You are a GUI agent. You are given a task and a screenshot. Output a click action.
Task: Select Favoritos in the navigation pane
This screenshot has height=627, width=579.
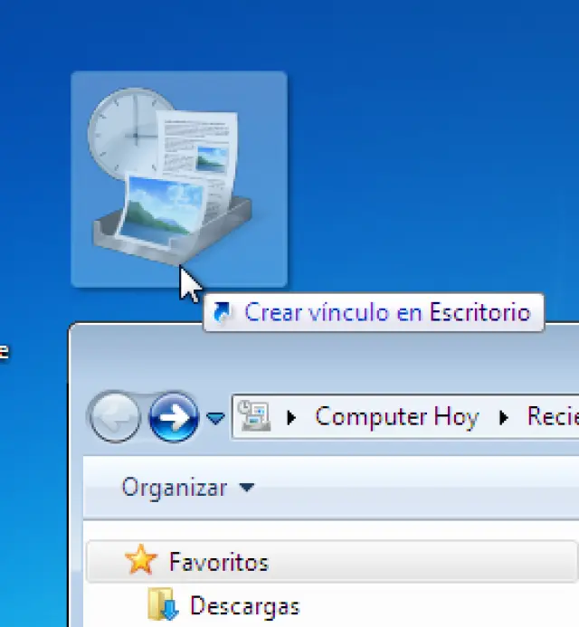[218, 562]
